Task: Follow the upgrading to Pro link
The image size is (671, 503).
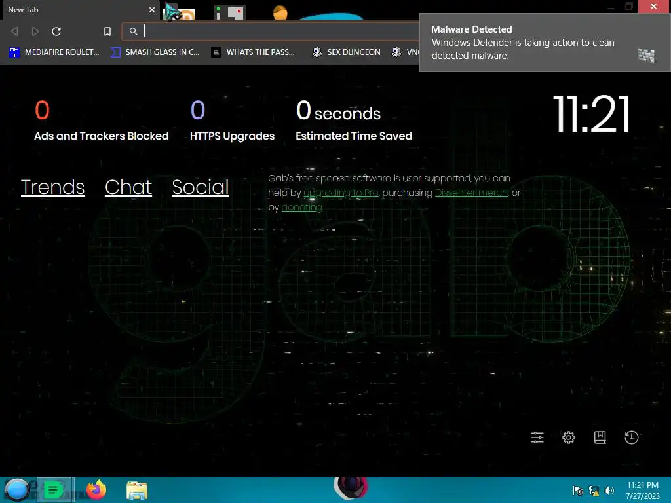Action: (x=341, y=193)
